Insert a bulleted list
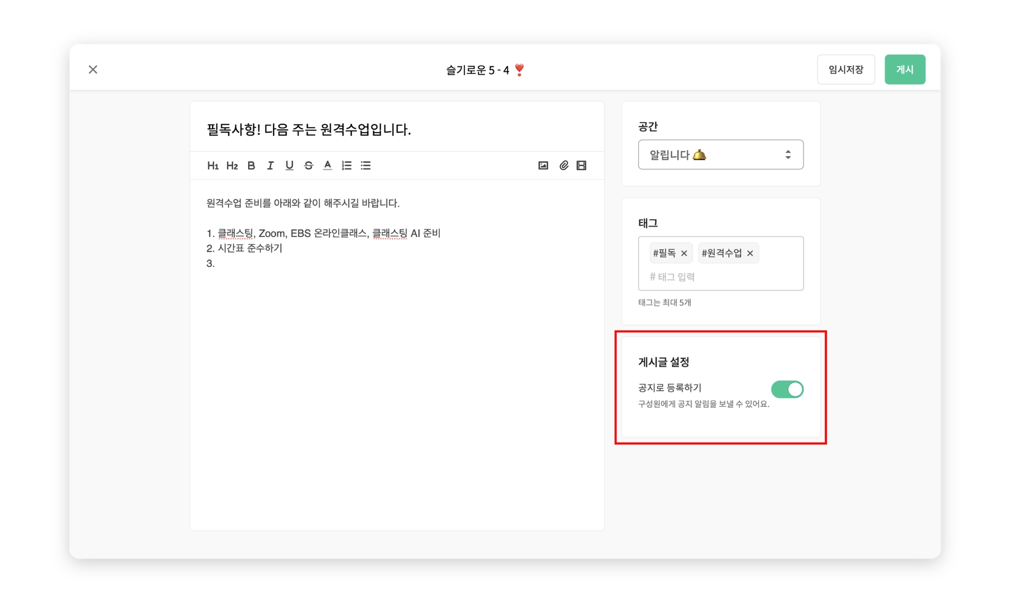This screenshot has height=602, width=1010. (365, 166)
